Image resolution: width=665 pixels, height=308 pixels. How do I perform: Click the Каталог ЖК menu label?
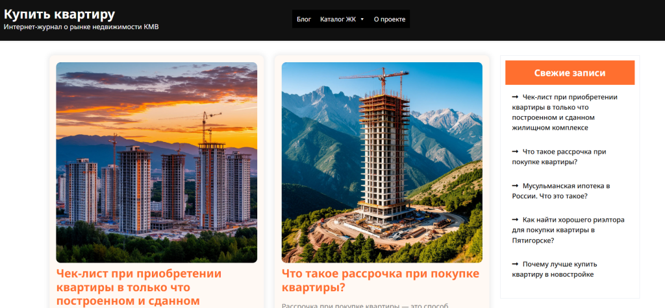click(x=338, y=19)
